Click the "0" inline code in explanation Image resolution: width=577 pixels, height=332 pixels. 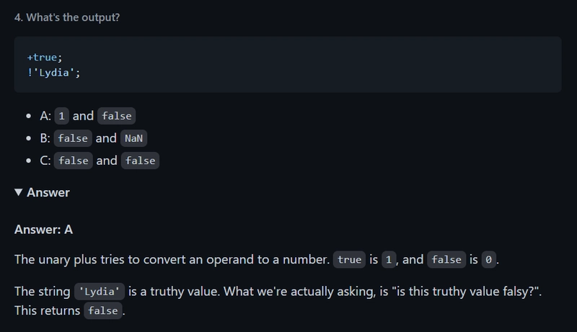tap(488, 260)
